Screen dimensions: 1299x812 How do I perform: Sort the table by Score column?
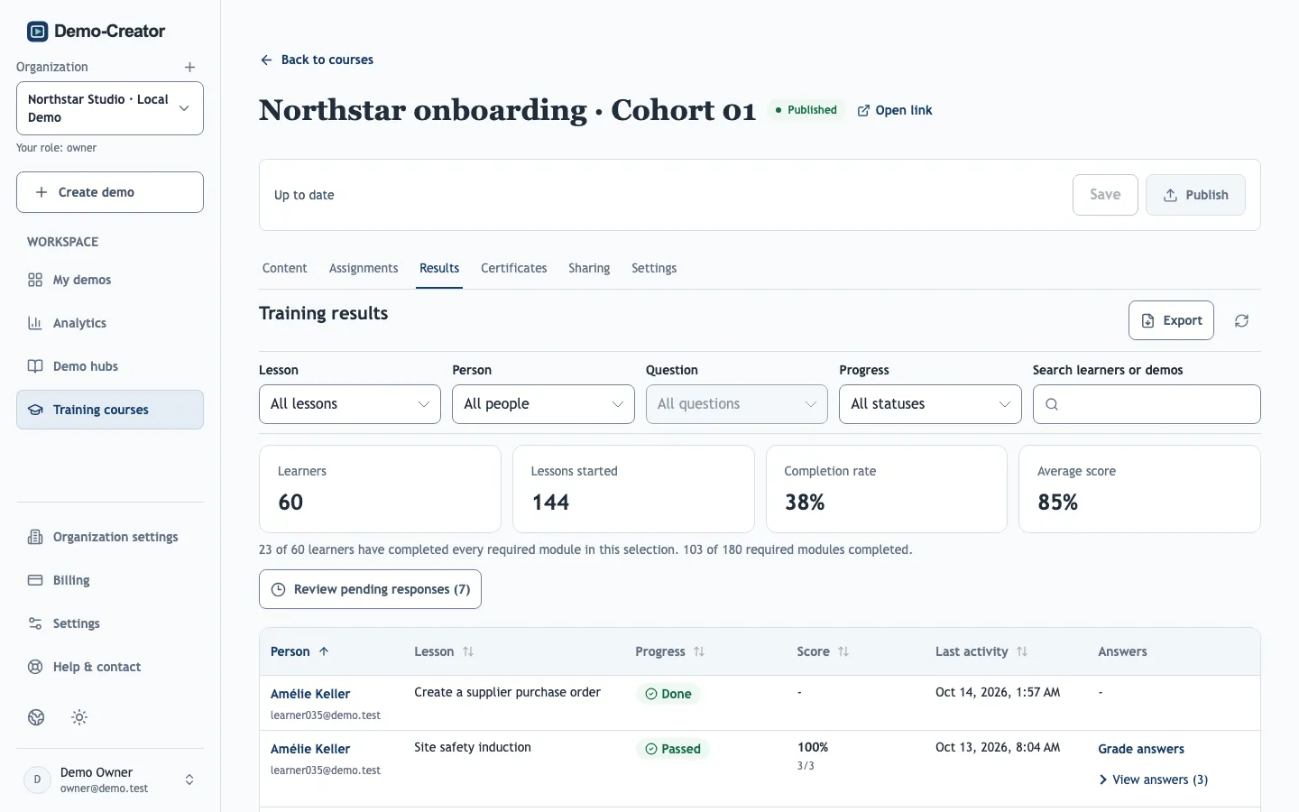click(823, 651)
